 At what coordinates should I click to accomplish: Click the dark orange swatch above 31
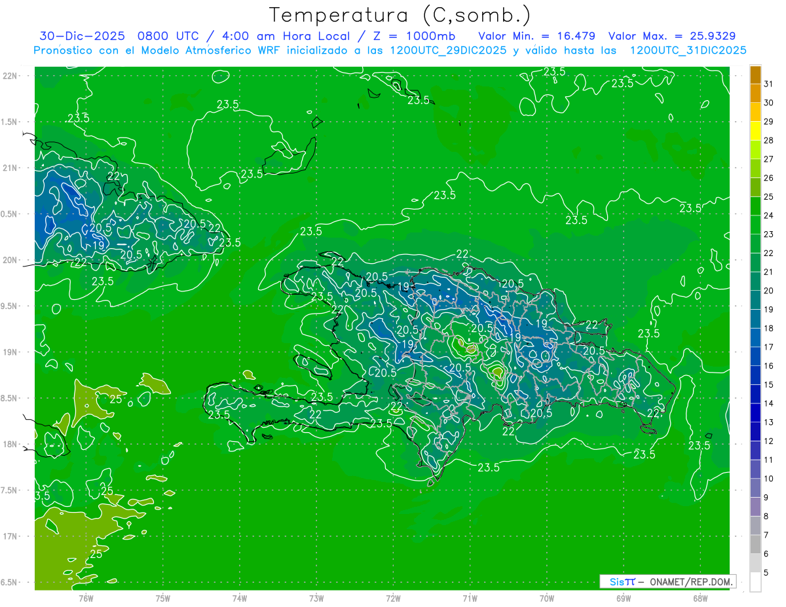[x=755, y=75]
